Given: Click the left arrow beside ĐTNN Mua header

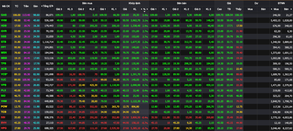Looking at the screenshot, I should point(271,9).
